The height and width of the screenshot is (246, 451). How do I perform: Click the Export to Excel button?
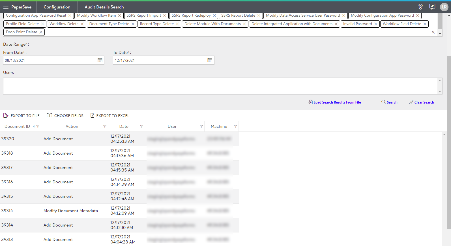pyautogui.click(x=110, y=116)
